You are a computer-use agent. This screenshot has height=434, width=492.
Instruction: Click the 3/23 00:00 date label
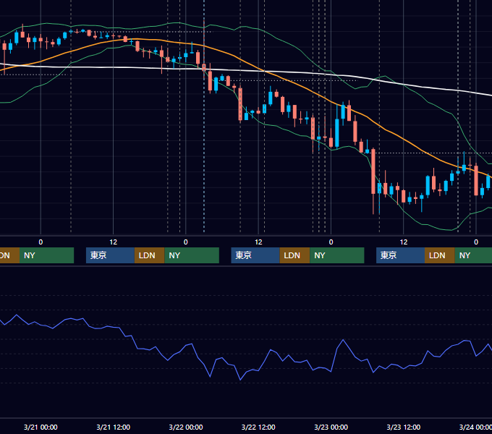[x=331, y=427]
